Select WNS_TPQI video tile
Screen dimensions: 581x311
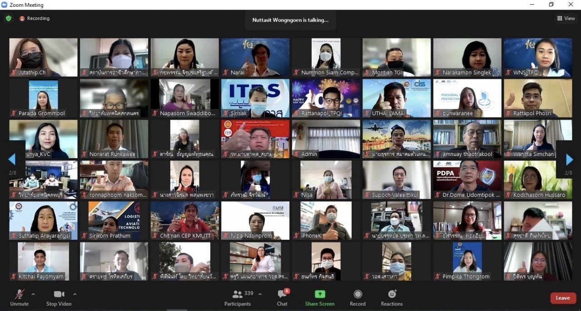tap(538, 57)
